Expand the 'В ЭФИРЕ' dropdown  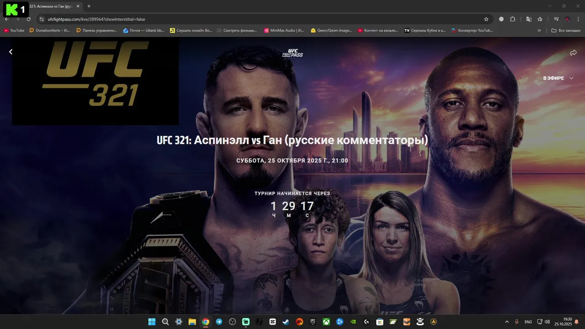[558, 78]
